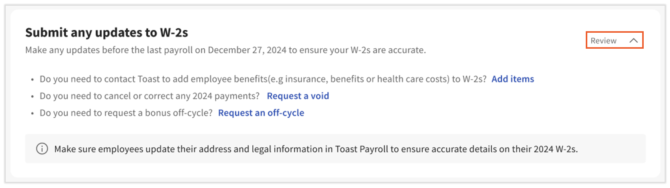This screenshot has width=670, height=188.
Task: Click the Request a void link
Action: pos(298,96)
